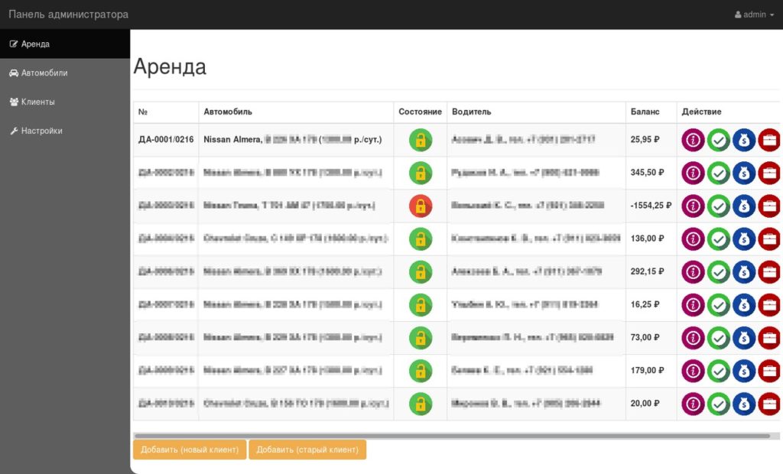The width and height of the screenshot is (783, 474).
Task: Click Панель администратора header link
Action: coord(68,15)
